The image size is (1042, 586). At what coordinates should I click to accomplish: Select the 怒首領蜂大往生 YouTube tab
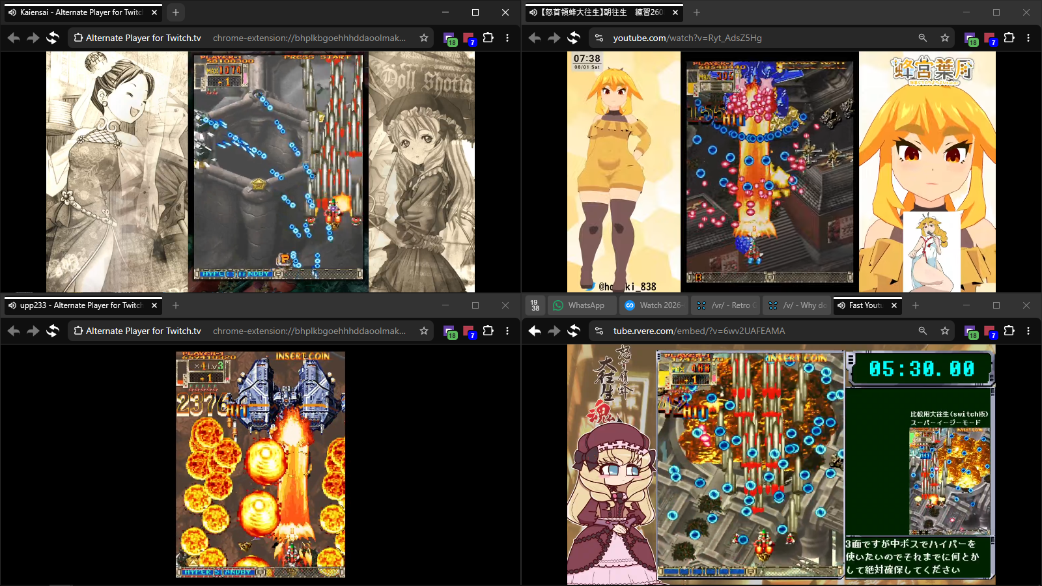(x=604, y=12)
